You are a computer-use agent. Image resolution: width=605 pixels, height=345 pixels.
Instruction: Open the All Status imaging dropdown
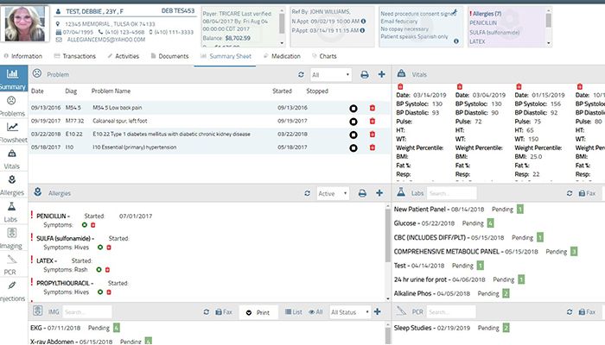pyautogui.click(x=349, y=312)
